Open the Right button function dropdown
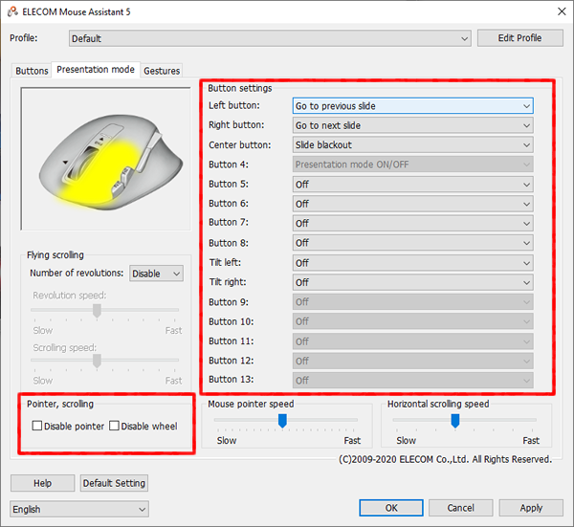Viewport: 574px width, 527px height. click(412, 125)
